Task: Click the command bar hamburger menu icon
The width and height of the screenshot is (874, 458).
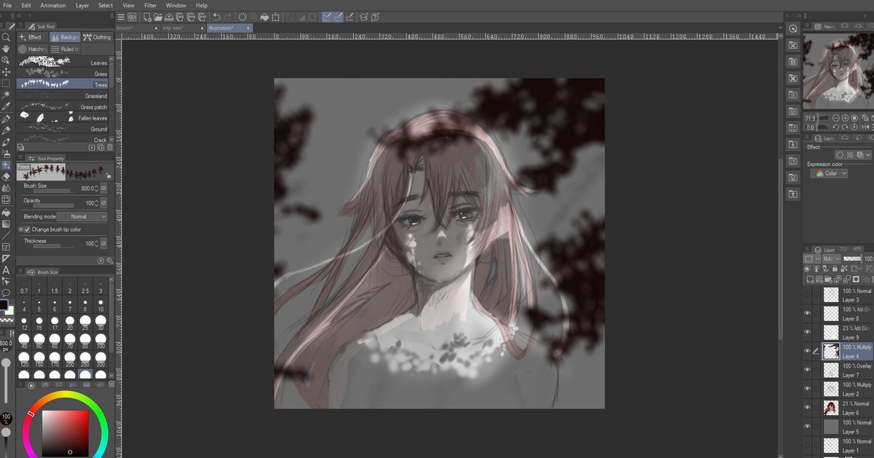Action: tap(121, 17)
